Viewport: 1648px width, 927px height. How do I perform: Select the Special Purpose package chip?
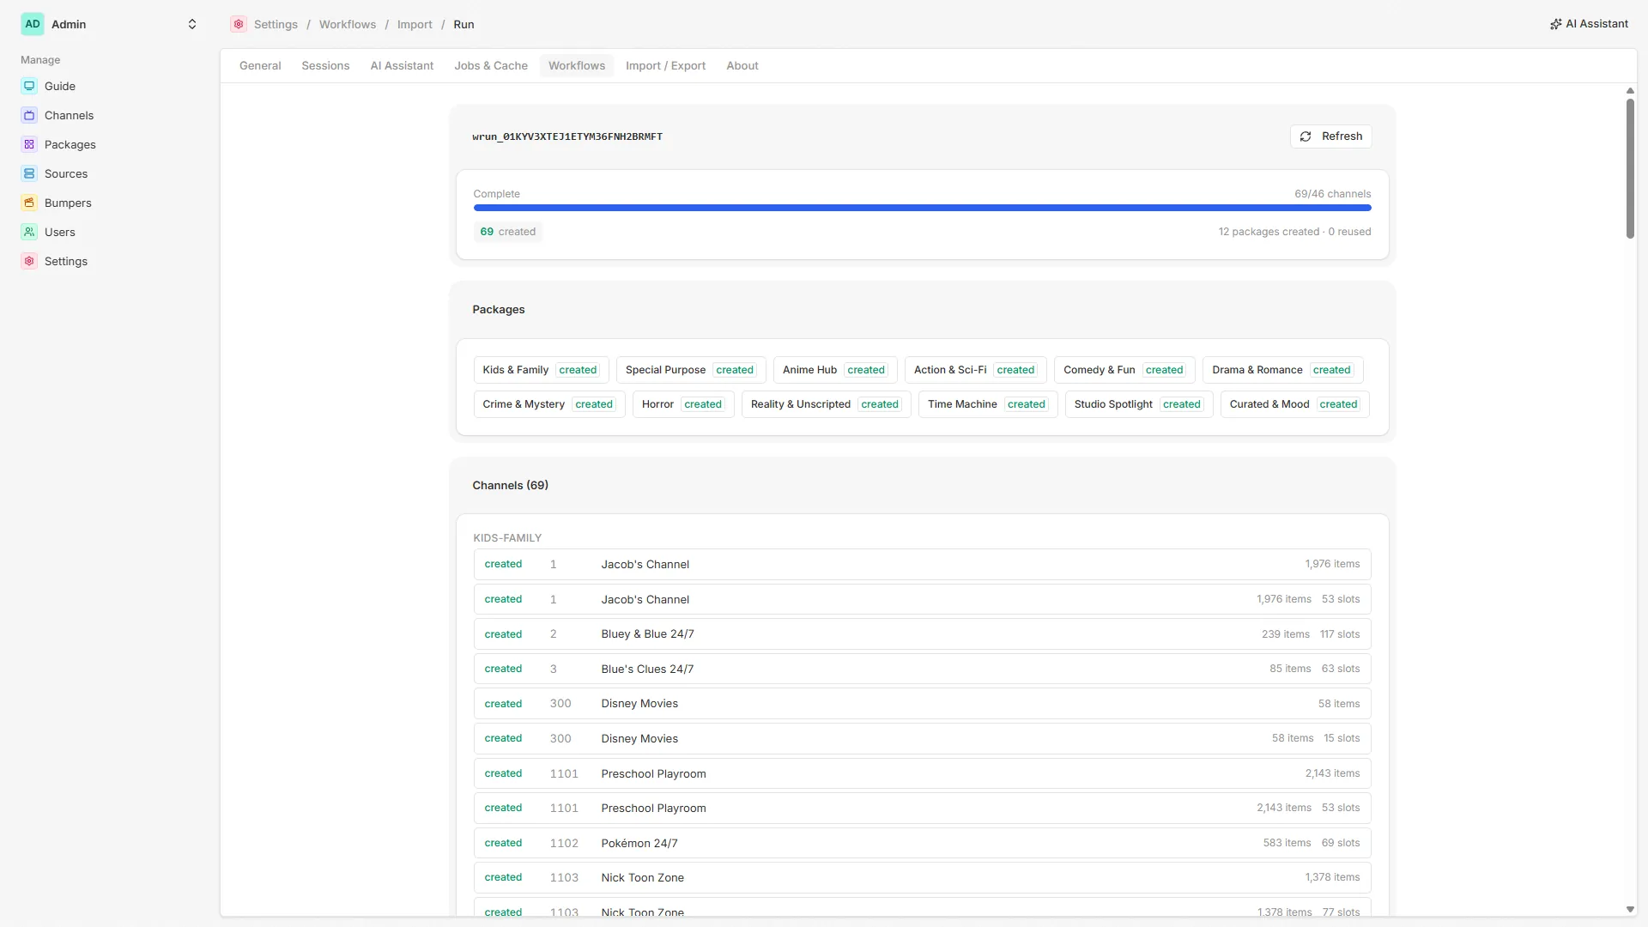coord(691,370)
